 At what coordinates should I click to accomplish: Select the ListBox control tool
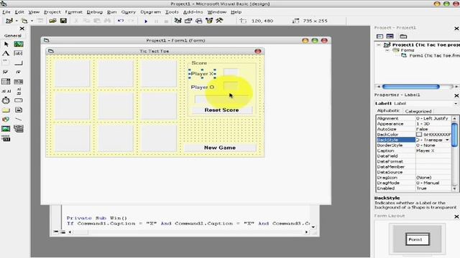(x=19, y=82)
